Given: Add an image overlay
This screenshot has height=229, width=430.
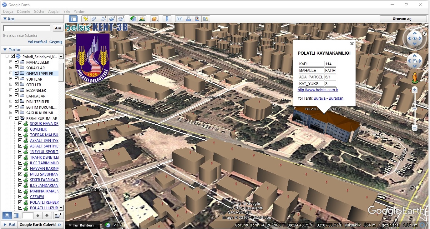Looking at the screenshot, I should [112, 19].
